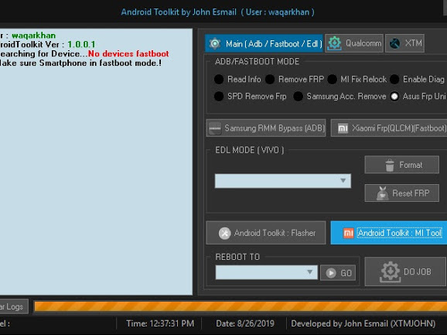Open the Main (Adb / Fastboot / Edl) tab
The image size is (447, 335).
[x=264, y=43]
